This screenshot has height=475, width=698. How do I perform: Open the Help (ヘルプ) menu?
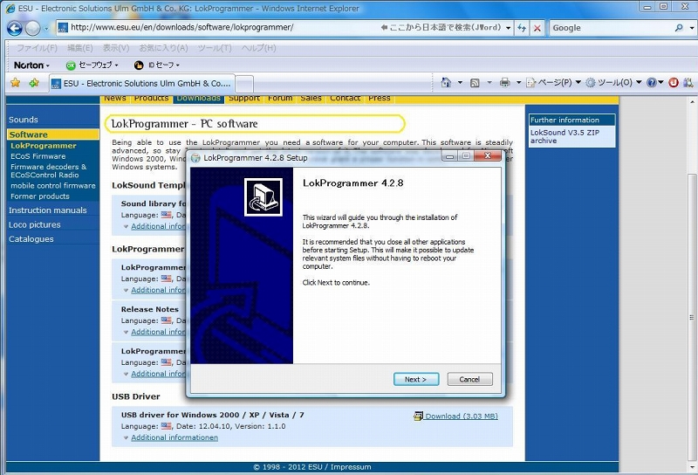pos(258,48)
